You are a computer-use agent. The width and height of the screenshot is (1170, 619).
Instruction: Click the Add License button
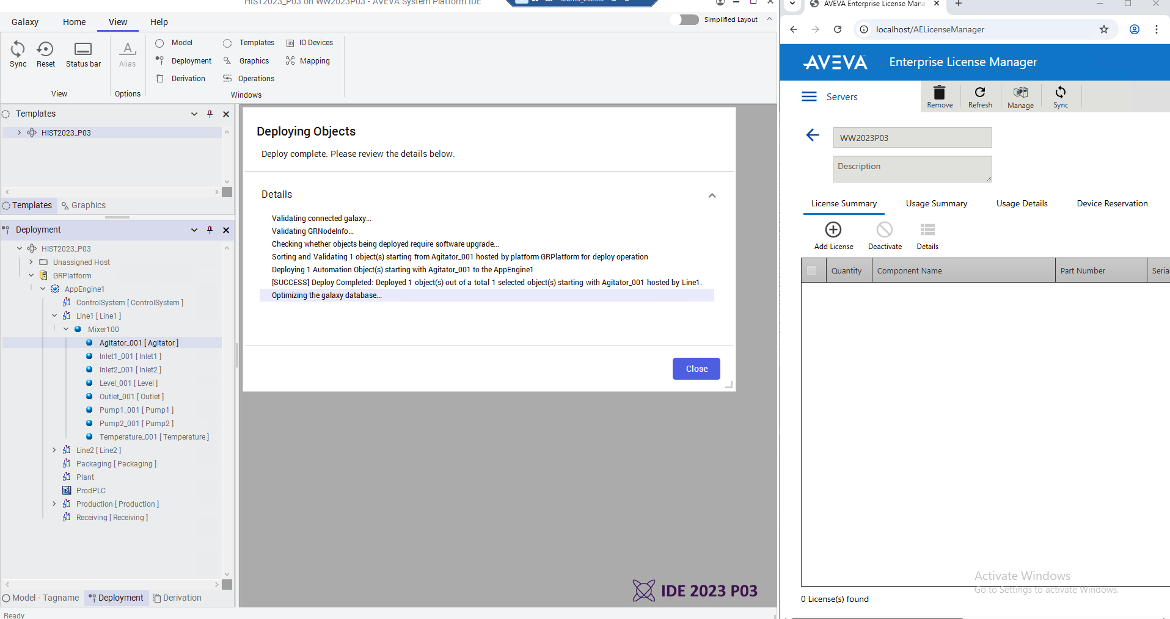[x=833, y=236]
